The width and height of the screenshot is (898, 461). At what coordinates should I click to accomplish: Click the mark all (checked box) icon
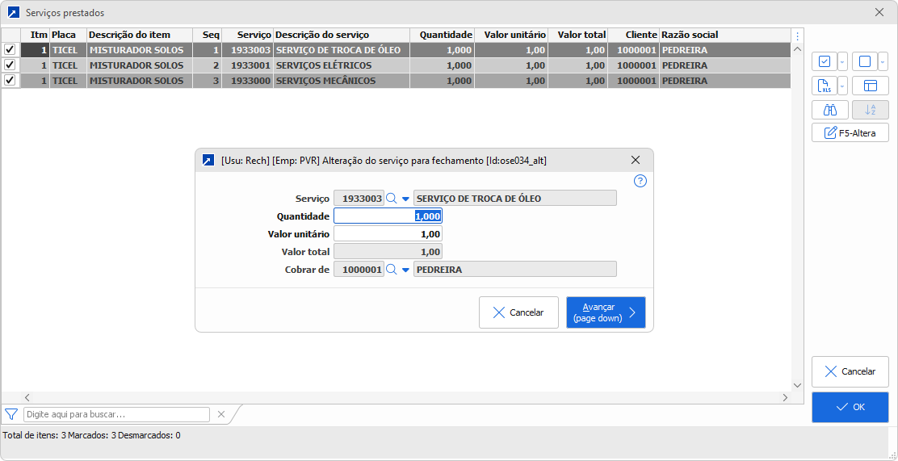point(824,61)
